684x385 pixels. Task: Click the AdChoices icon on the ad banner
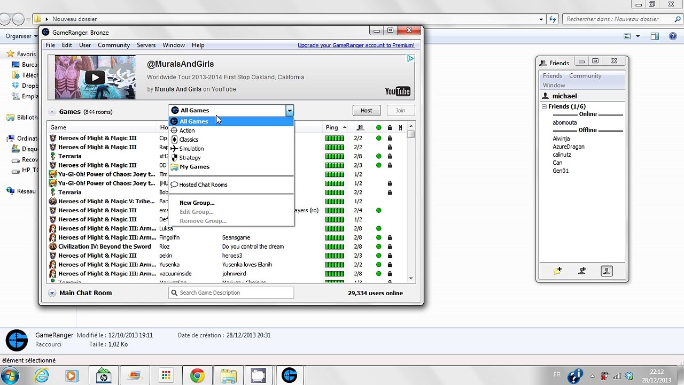point(410,58)
